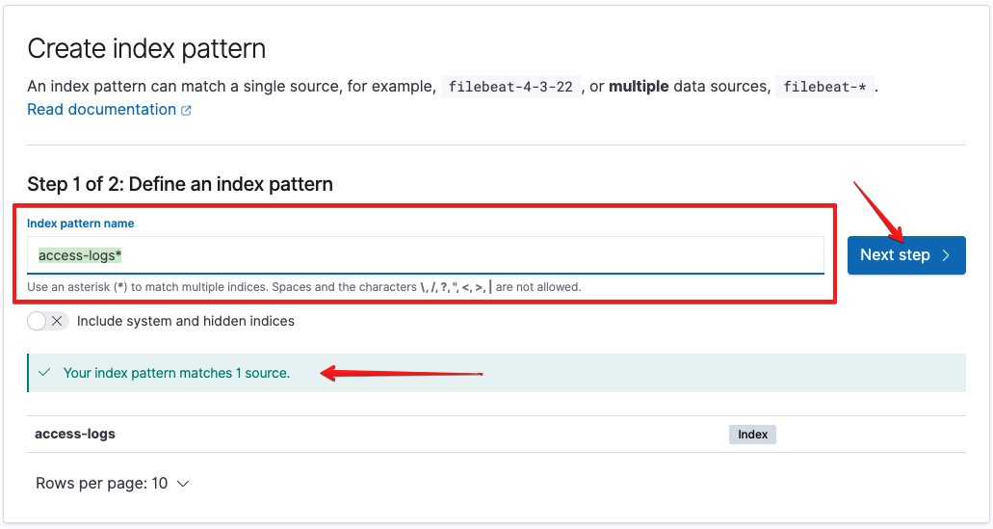Screen dimensions: 993x529
Task: Open the Rows per page: 10 dropdown
Action: (113, 484)
